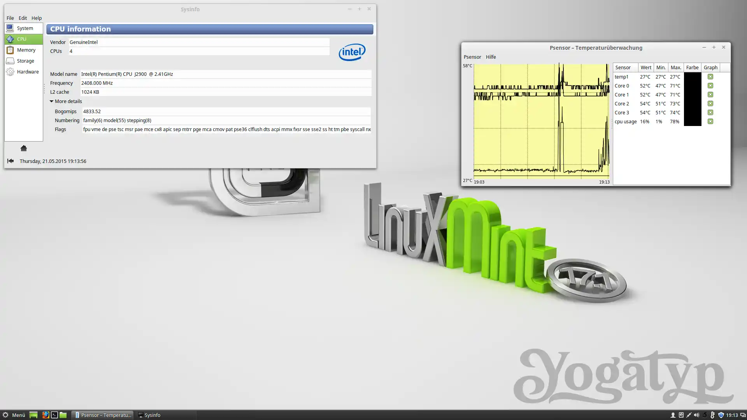Click the Flags field text
This screenshot has height=420, width=747.
226,129
